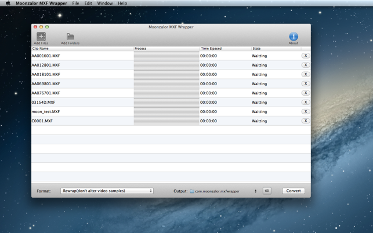Open the File menu

click(x=75, y=3)
